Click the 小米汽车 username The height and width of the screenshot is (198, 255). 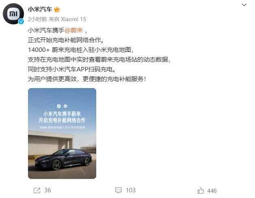pyautogui.click(x=40, y=9)
